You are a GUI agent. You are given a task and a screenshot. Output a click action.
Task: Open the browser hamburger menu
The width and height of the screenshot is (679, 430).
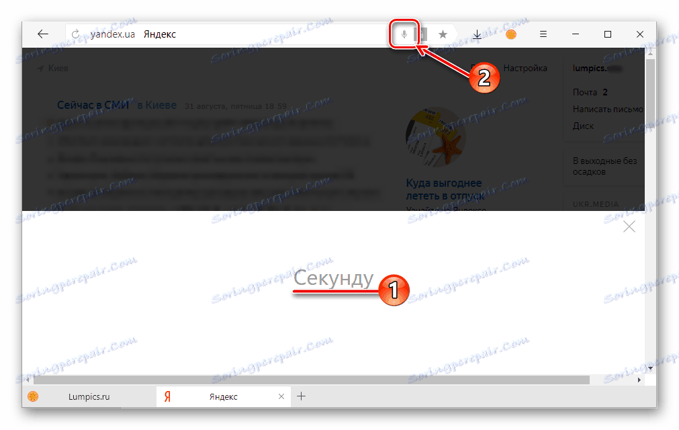click(x=543, y=34)
